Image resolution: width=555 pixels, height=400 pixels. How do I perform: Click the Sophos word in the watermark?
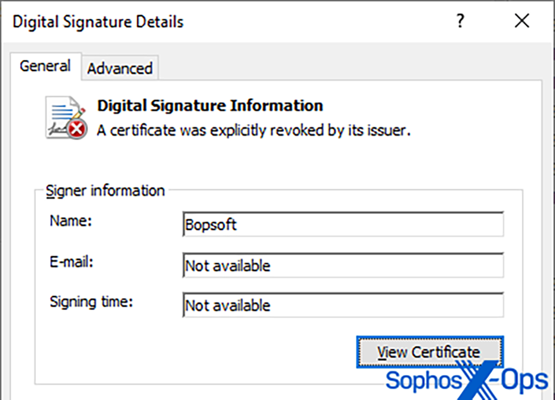(x=423, y=381)
